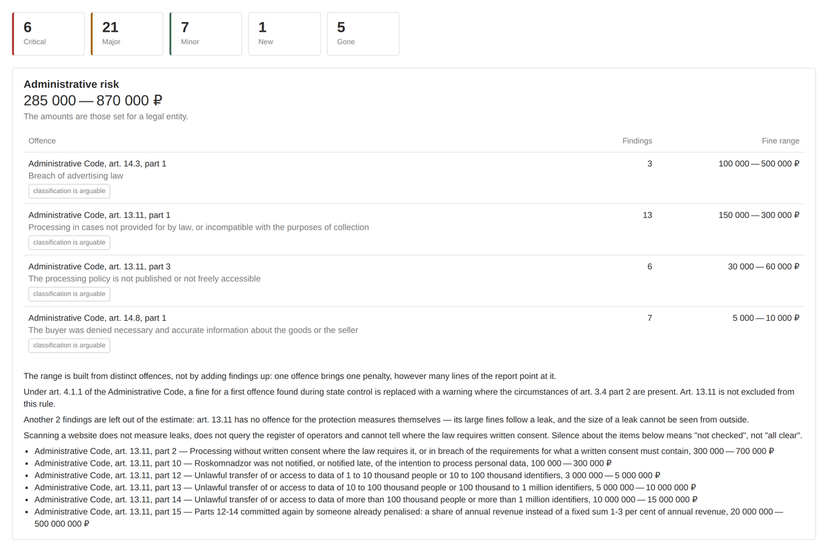This screenshot has height=552, width=828.
Task: Click the 'Under art. 4.1.1' paragraph
Action: pos(409,397)
